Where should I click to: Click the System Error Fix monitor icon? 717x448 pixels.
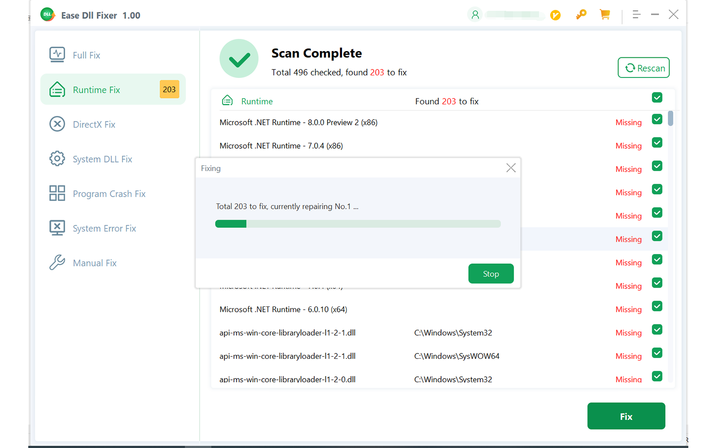[x=57, y=228]
